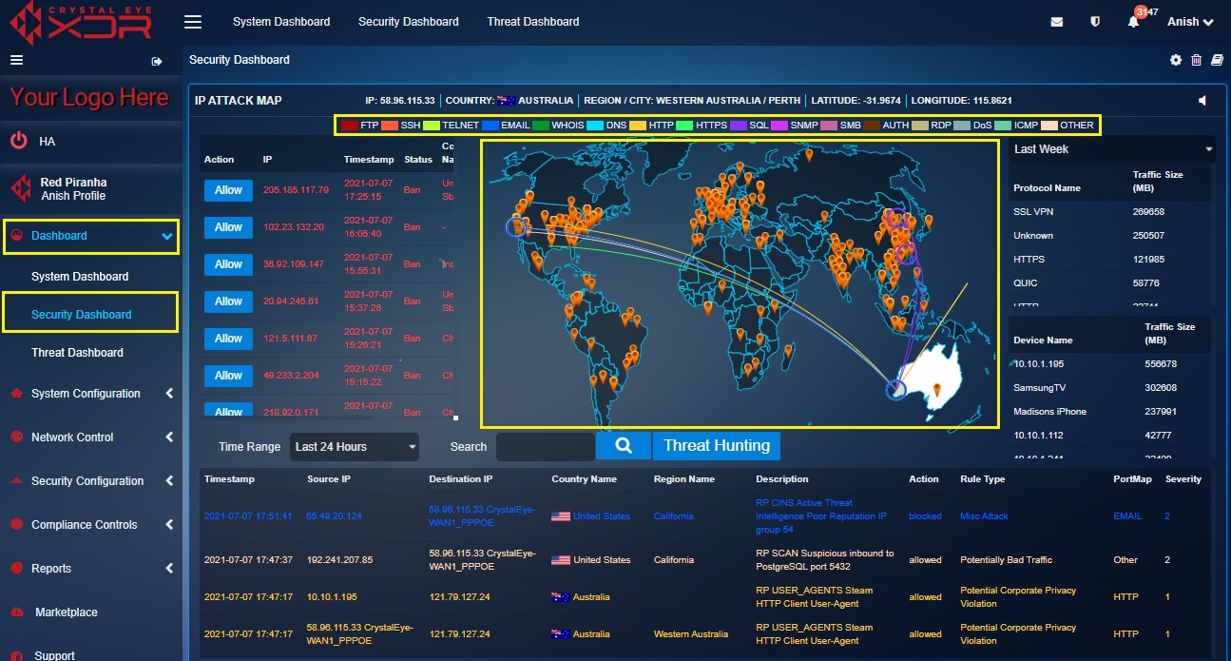Screen dimensions: 1231x661
Task: Click the blue circle marker on western Australia
Action: (x=895, y=389)
